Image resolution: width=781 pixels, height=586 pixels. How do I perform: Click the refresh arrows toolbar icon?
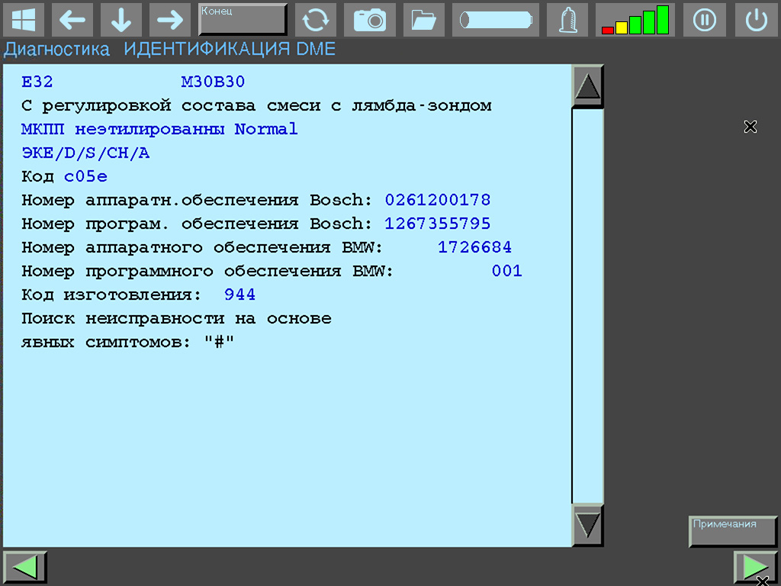tap(315, 20)
